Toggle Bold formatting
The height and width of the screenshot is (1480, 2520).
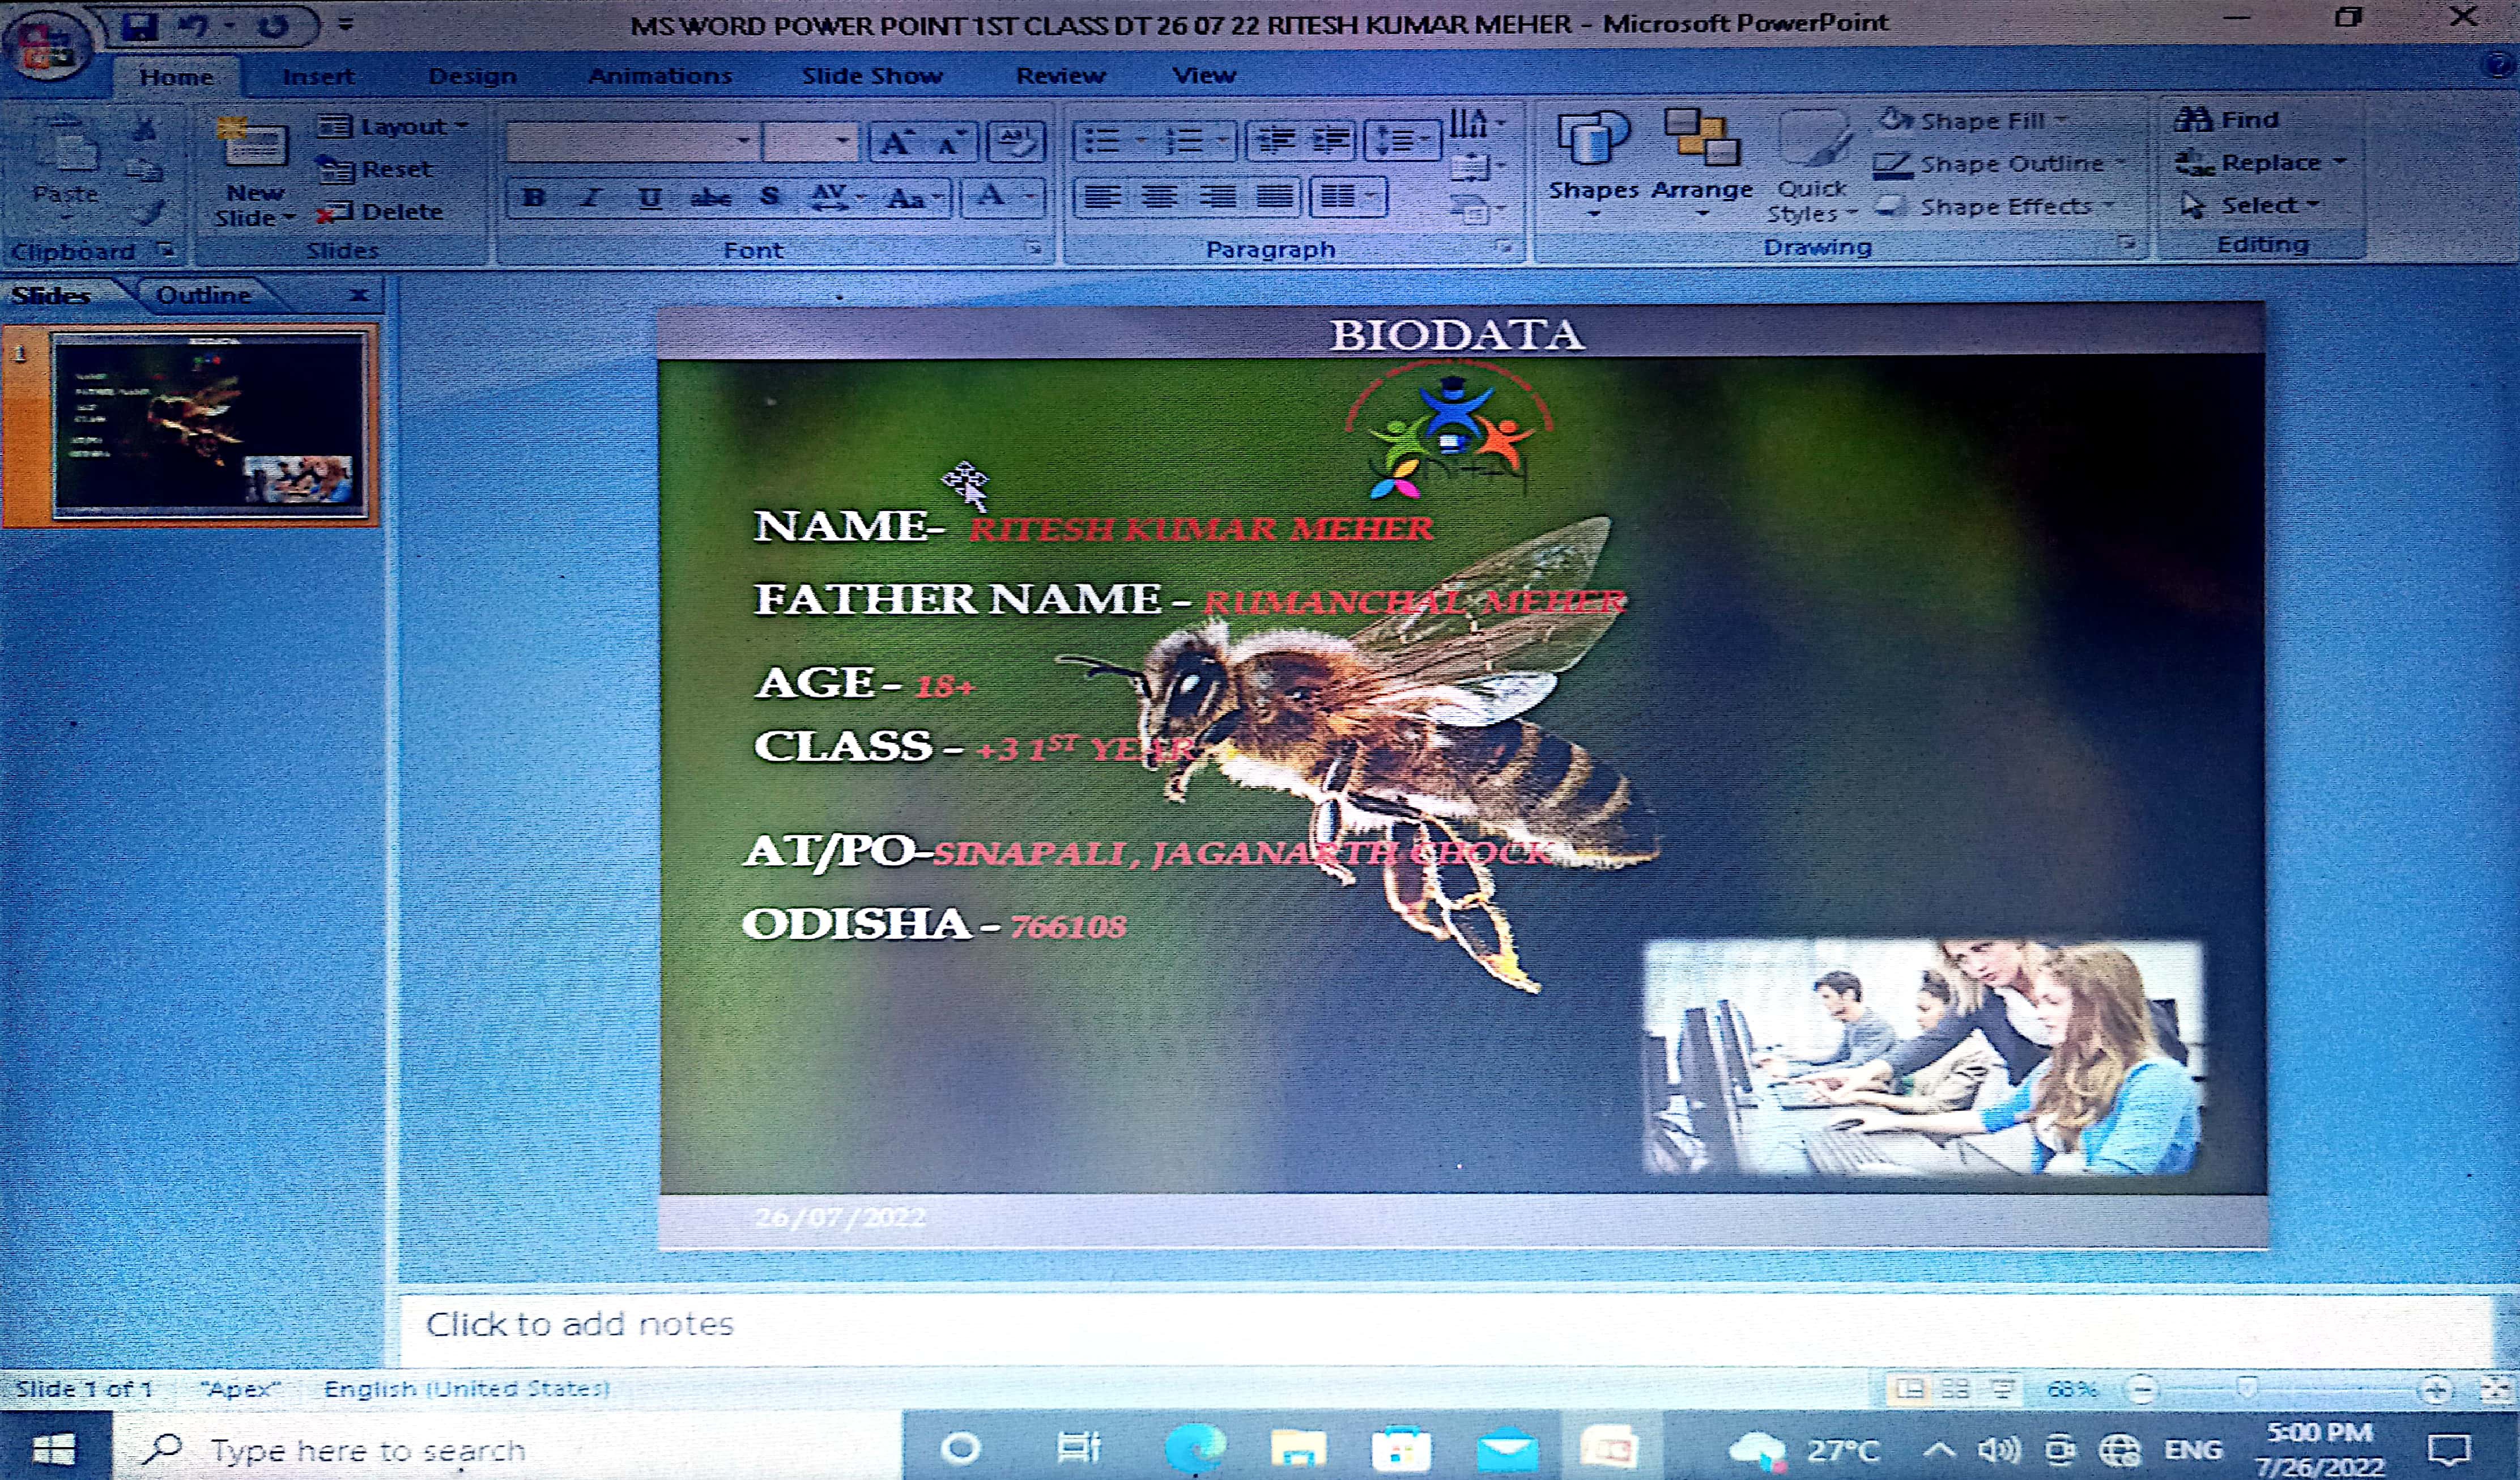534,197
